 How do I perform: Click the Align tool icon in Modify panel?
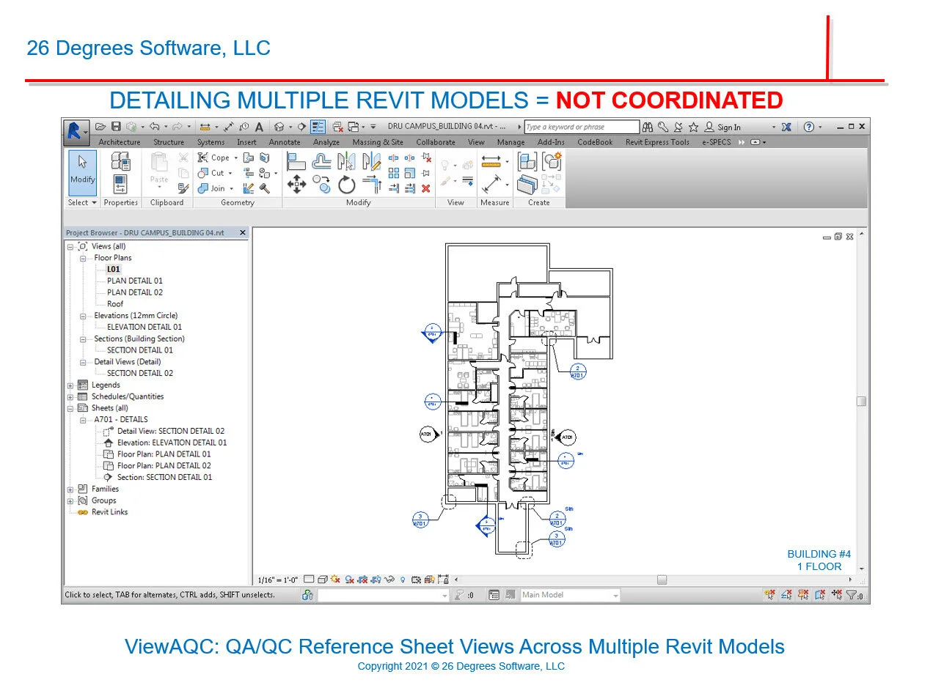tap(296, 160)
